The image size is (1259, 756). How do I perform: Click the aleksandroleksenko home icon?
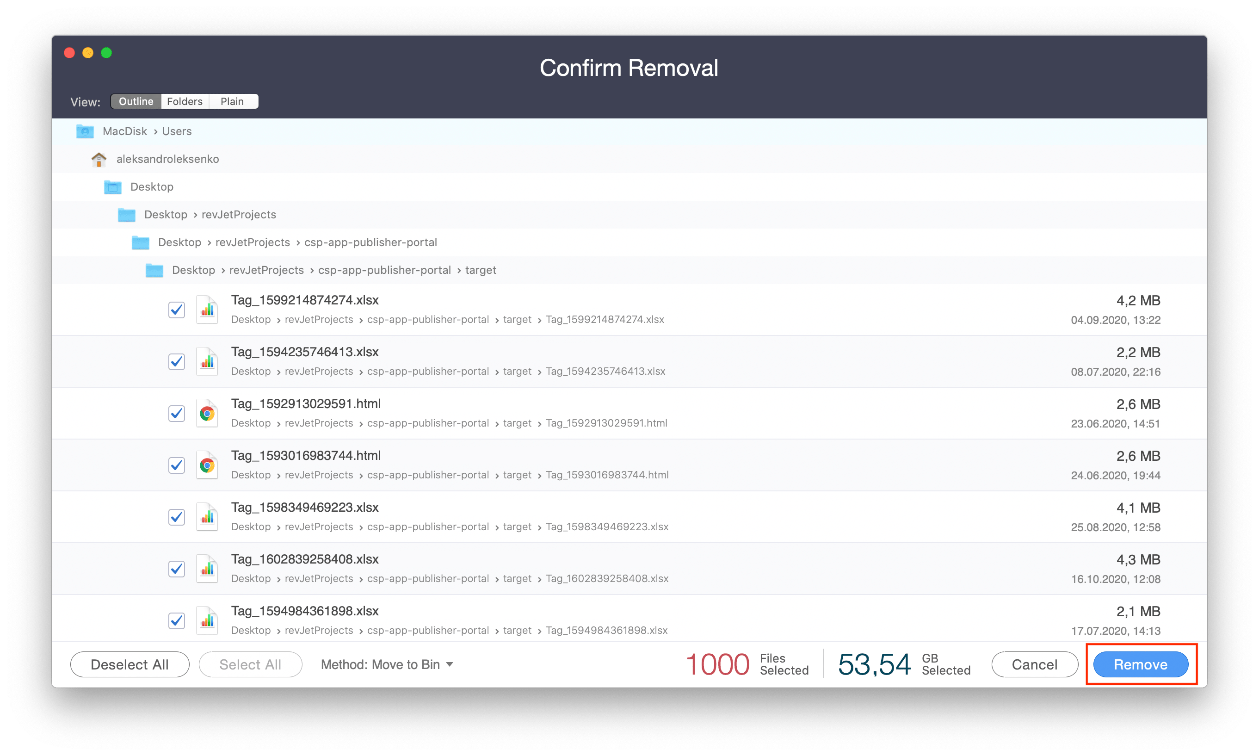99,160
